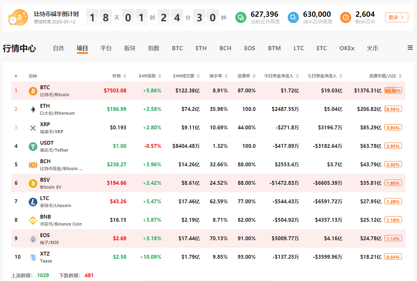
Task: Sort the table by 流通率 column
Action: [x=246, y=76]
